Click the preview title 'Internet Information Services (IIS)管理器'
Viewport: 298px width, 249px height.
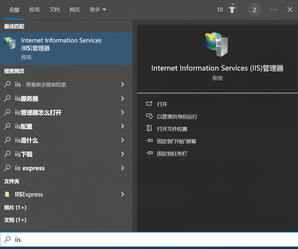(217, 68)
